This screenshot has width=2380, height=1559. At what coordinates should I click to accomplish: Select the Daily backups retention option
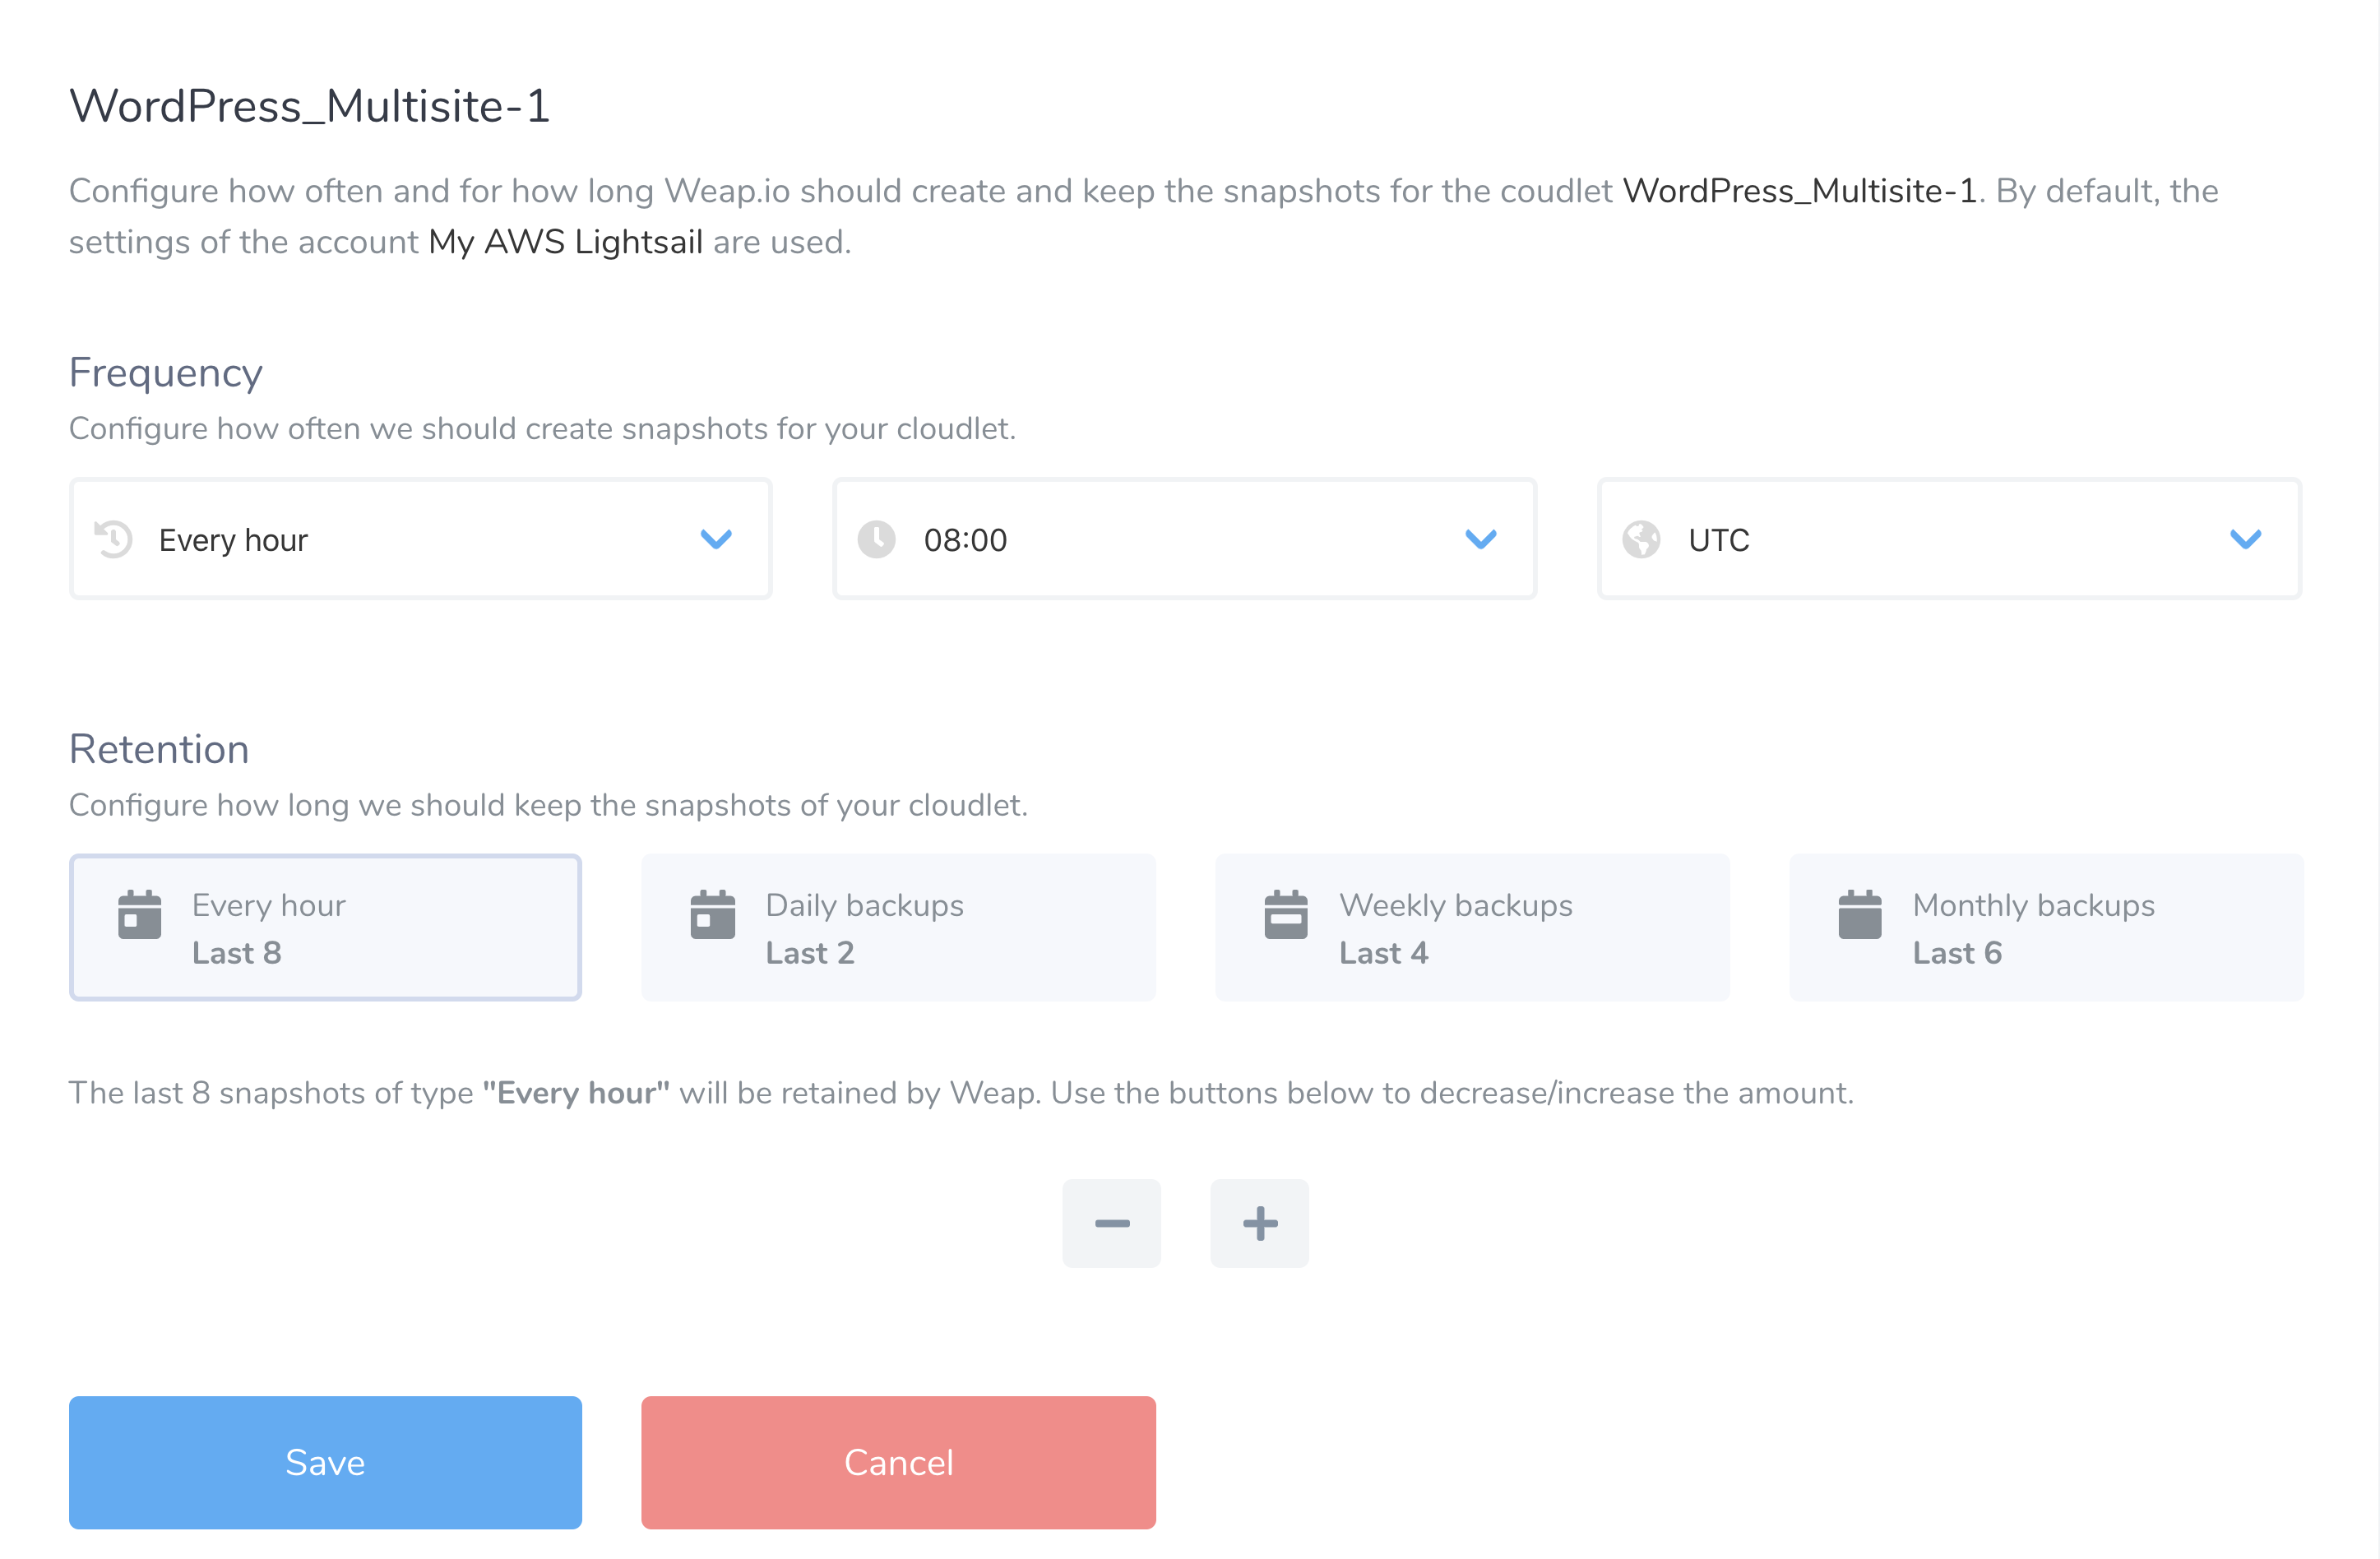(898, 927)
